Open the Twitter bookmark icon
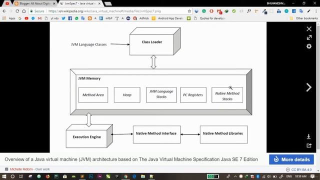 [x=63, y=18]
